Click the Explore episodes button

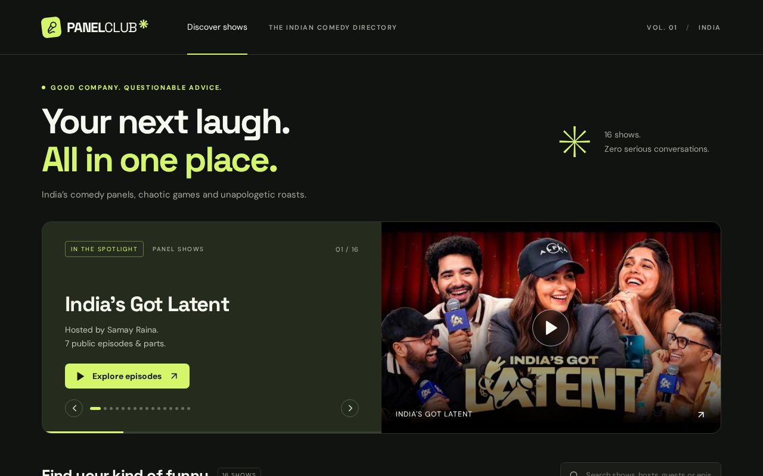pyautogui.click(x=127, y=376)
